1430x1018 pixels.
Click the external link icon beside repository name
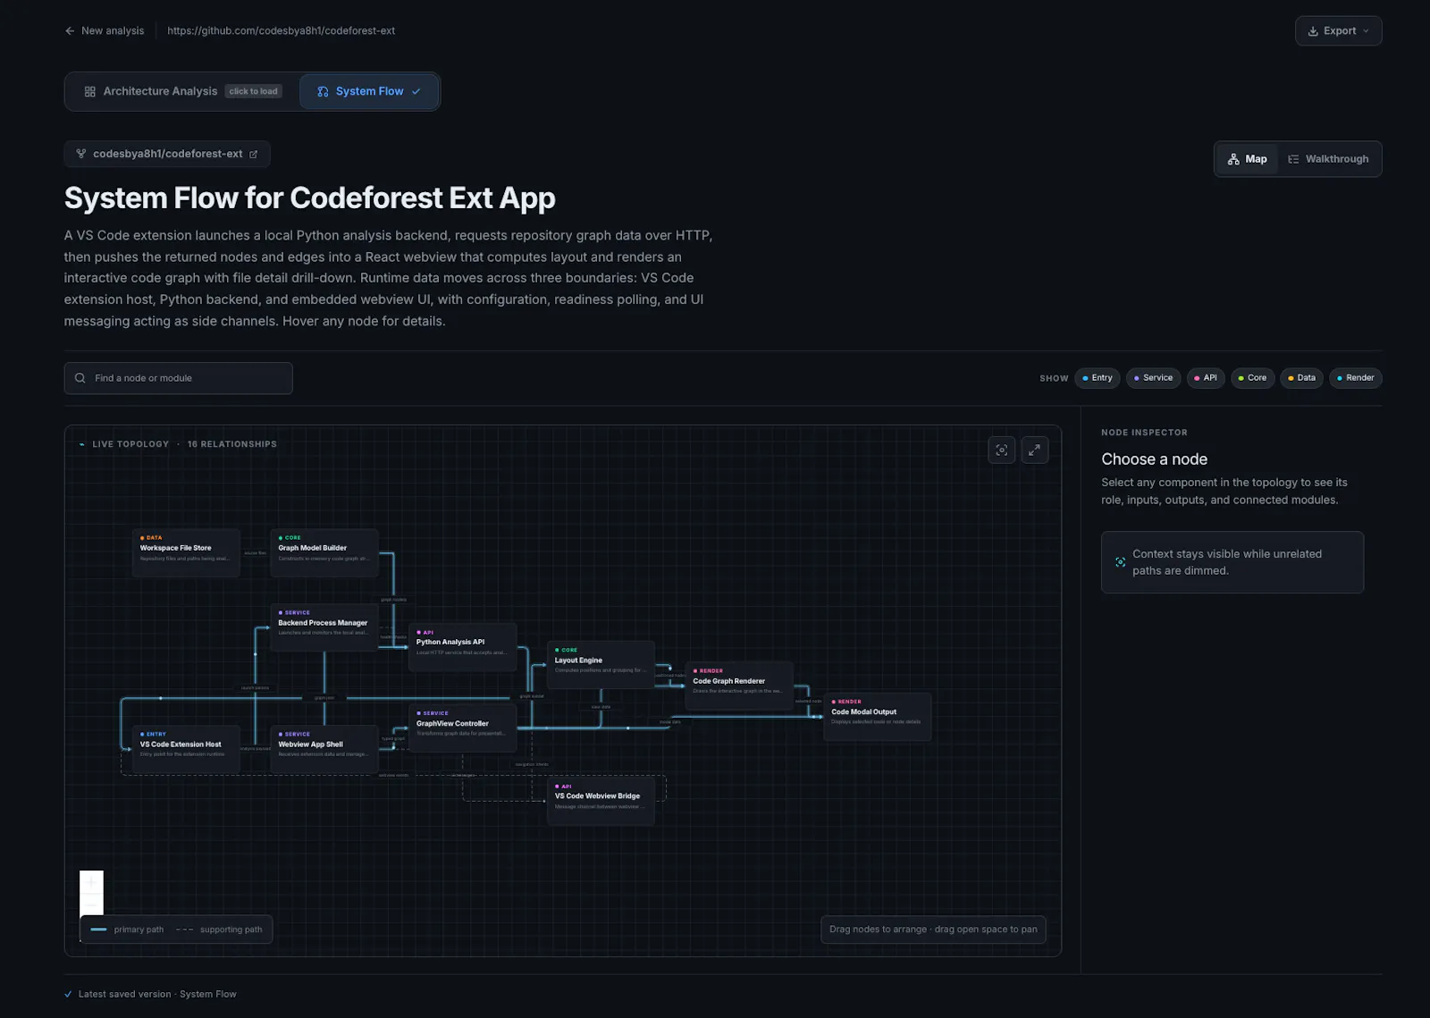click(254, 154)
